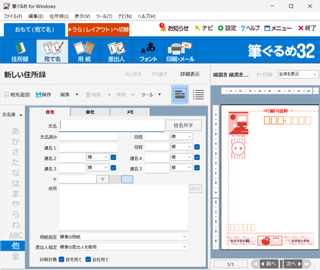320x270 pixels.
Task: Expand the 差出人指定 dropdown
Action: pyautogui.click(x=124, y=247)
